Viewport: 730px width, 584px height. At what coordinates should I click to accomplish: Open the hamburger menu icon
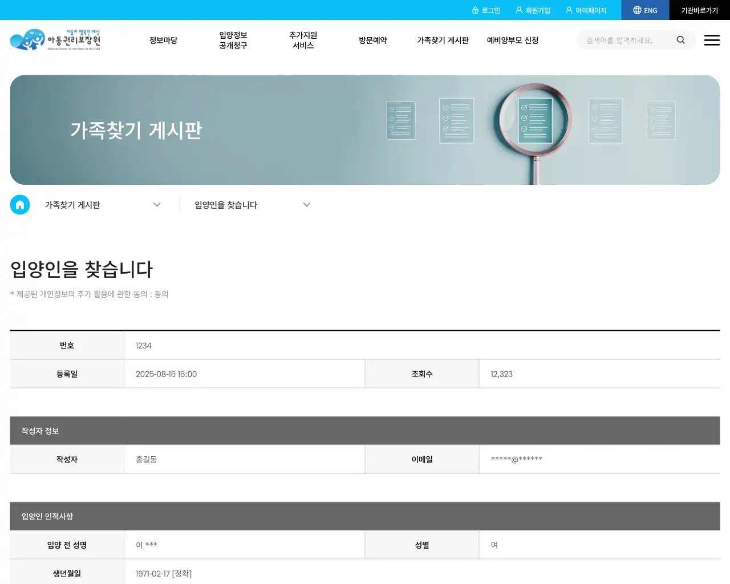coord(712,40)
